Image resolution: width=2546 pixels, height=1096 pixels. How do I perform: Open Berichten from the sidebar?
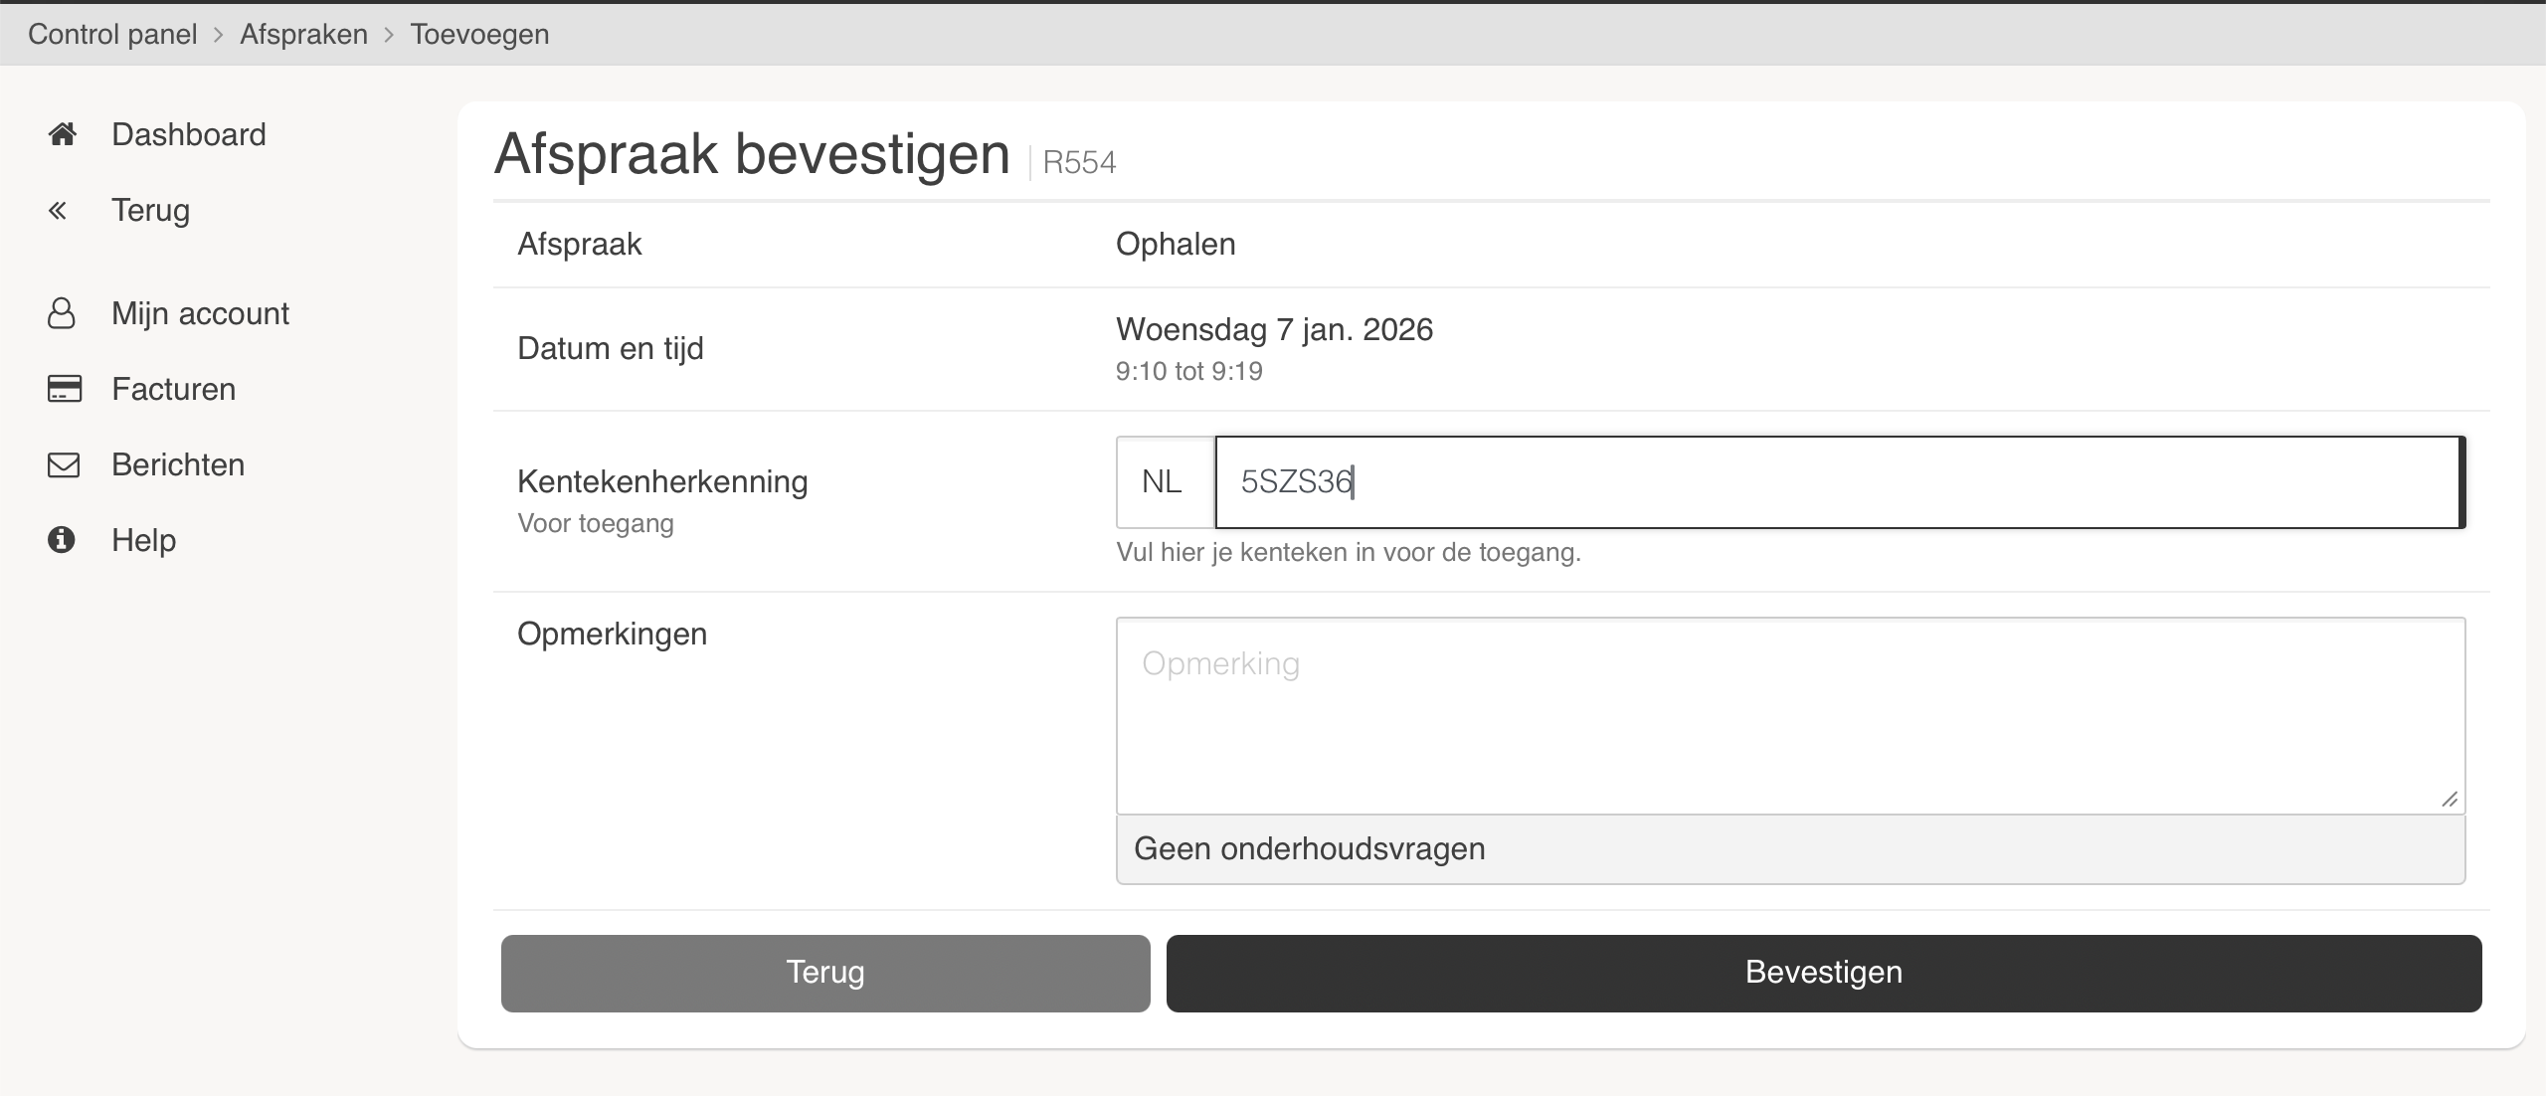[178, 464]
